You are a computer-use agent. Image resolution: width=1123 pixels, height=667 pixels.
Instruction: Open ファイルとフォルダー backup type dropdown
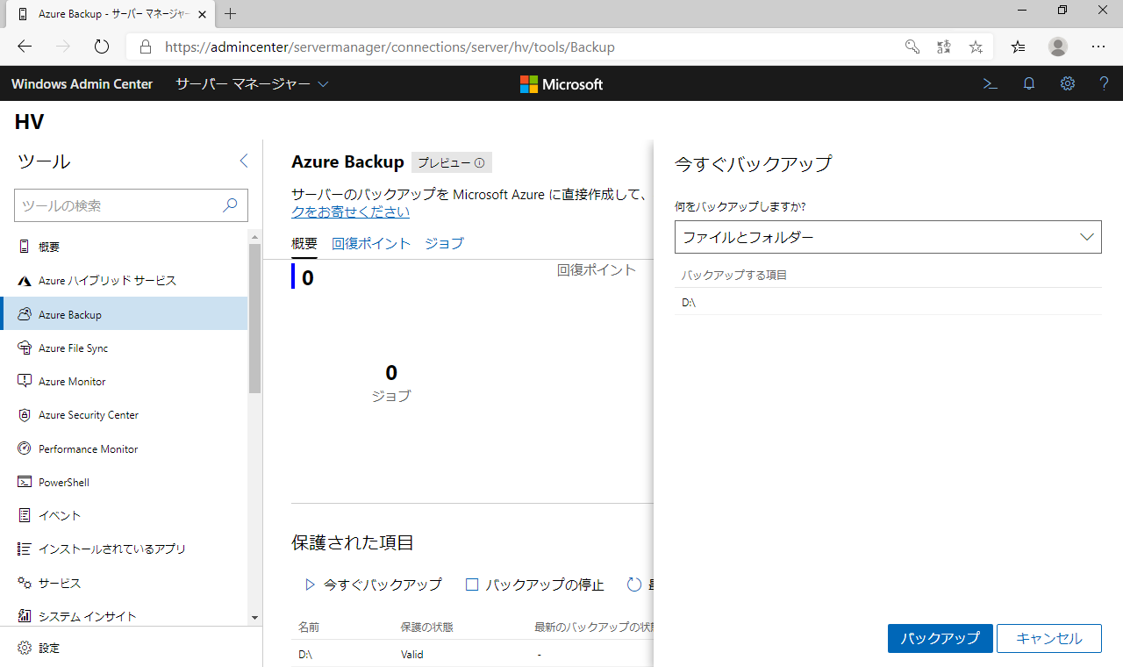coord(888,237)
